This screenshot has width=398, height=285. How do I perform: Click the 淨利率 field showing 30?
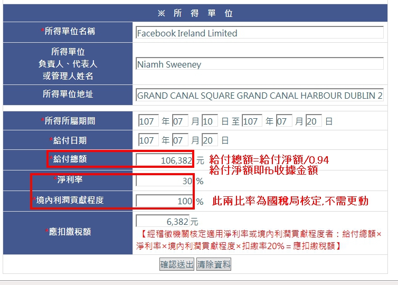tap(165, 181)
